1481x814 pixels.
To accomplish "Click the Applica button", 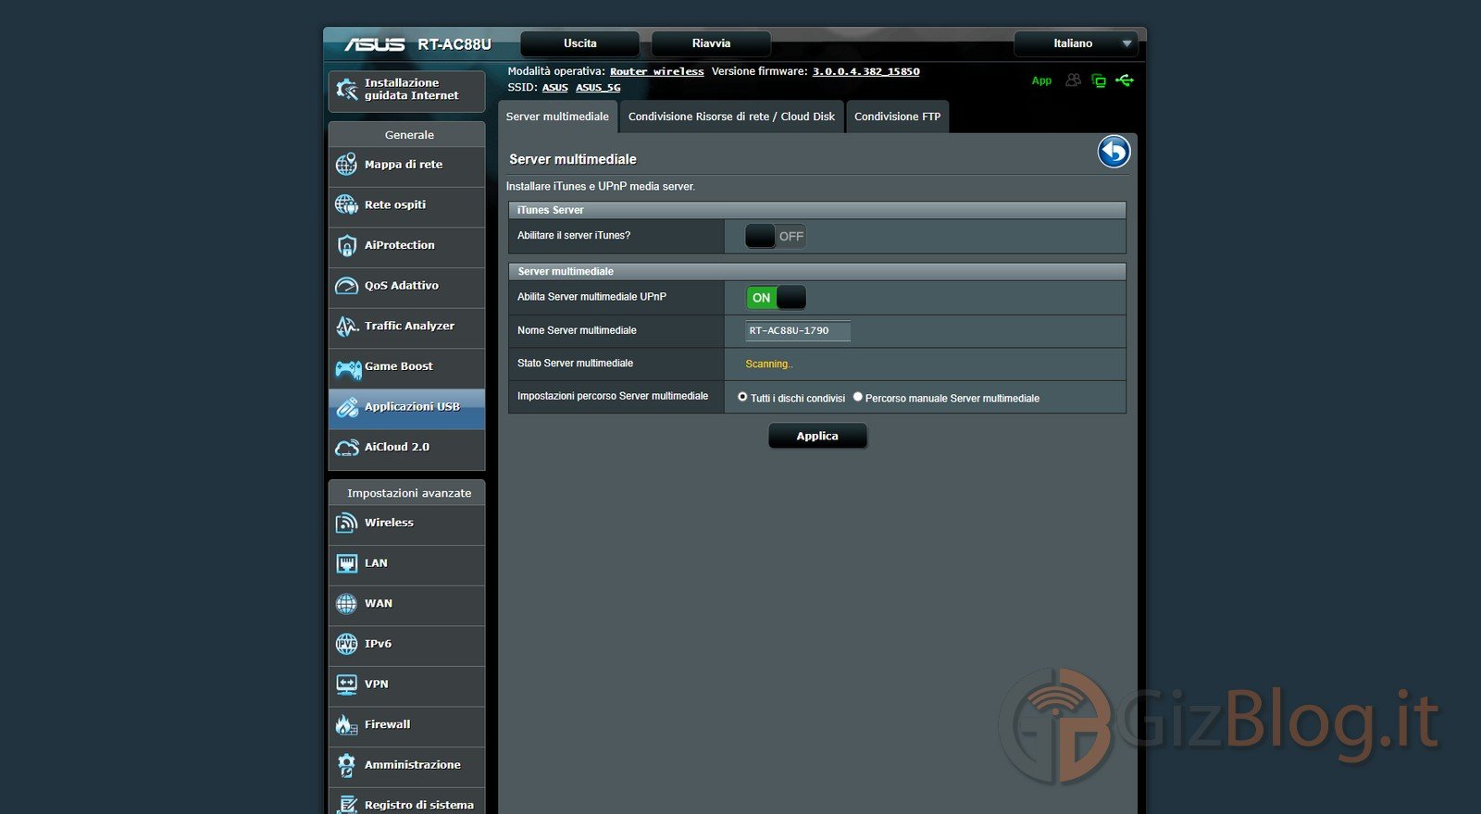I will 817,436.
